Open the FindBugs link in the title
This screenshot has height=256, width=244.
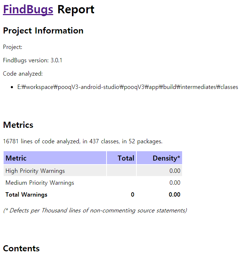(28, 9)
